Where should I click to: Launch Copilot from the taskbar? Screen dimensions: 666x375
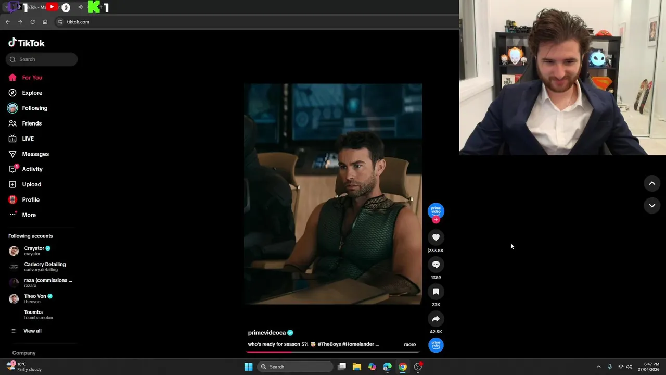coord(372,367)
